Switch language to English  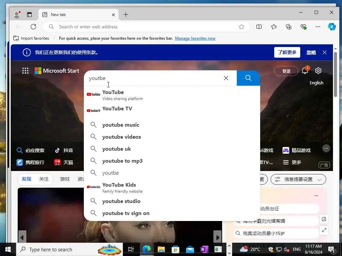tap(316, 83)
